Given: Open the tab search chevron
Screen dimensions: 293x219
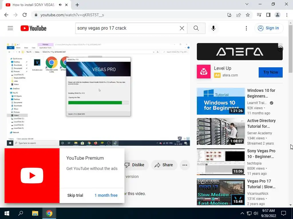Looking at the screenshot, I should click(x=247, y=4).
